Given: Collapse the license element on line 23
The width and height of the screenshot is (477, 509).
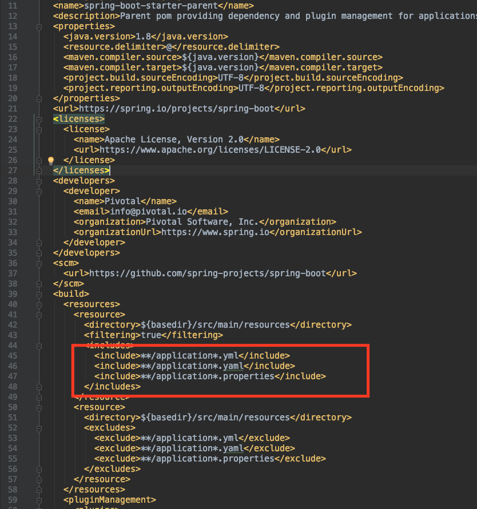Looking at the screenshot, I should pos(38,129).
